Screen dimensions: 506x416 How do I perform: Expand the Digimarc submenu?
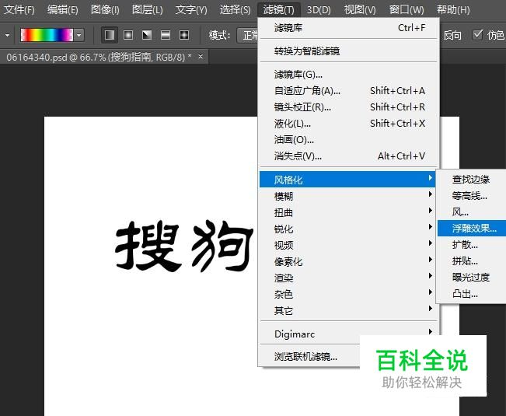[347, 334]
